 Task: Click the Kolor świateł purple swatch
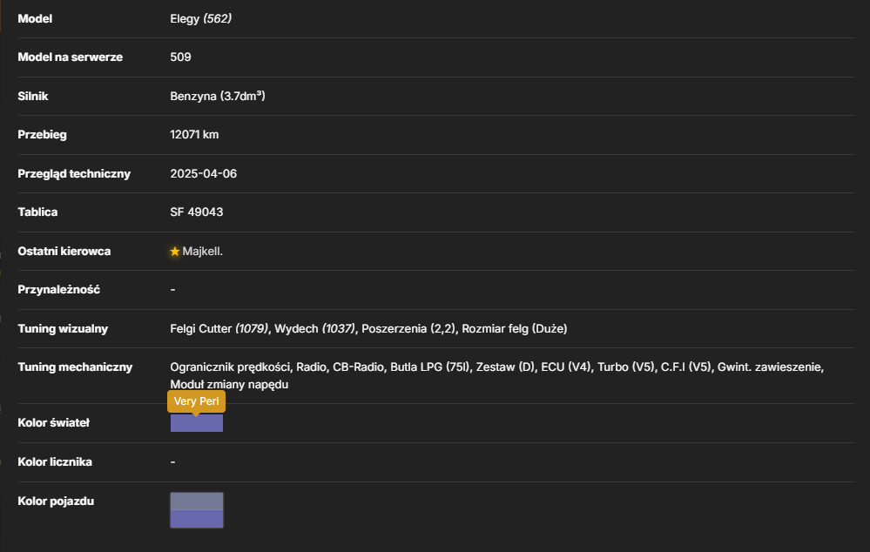pos(197,423)
